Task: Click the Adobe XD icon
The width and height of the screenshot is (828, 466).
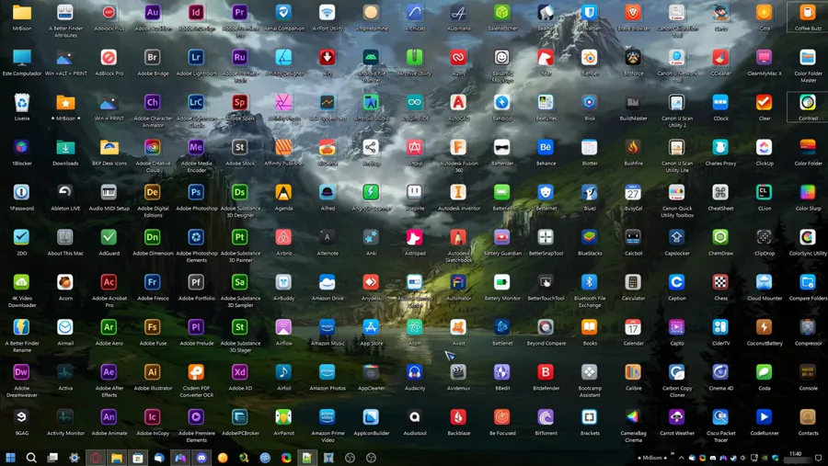Action: 240,372
